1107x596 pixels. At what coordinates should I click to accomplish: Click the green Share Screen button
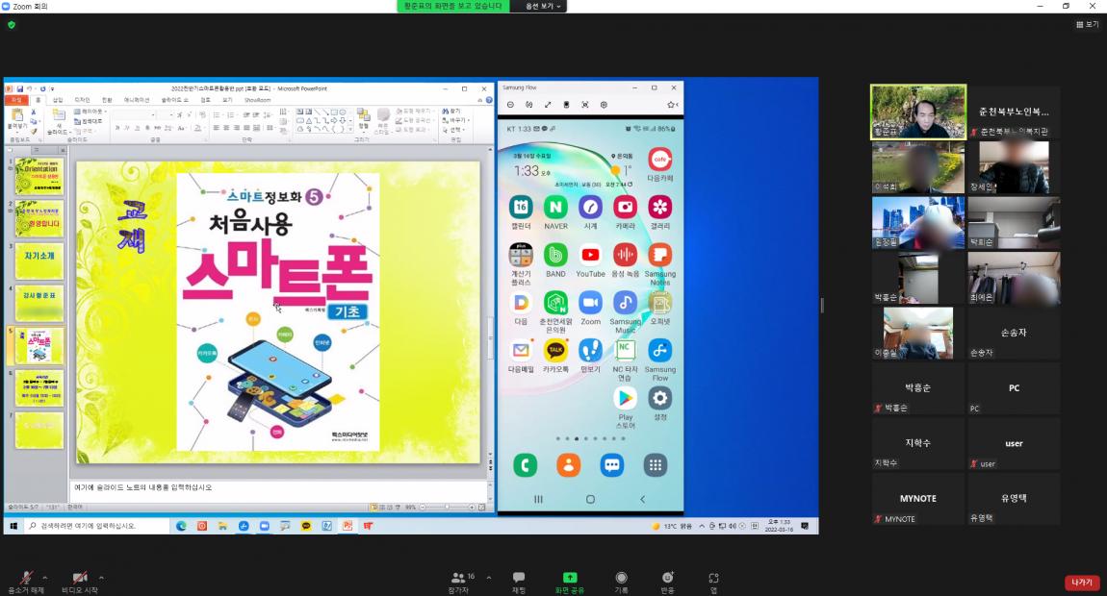click(x=570, y=582)
